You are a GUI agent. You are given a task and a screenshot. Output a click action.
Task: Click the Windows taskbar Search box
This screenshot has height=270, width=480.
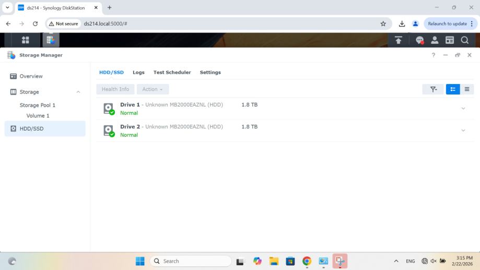click(191, 261)
